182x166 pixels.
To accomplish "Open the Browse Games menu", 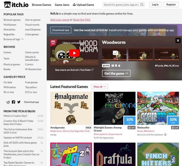I will (x=42, y=5).
